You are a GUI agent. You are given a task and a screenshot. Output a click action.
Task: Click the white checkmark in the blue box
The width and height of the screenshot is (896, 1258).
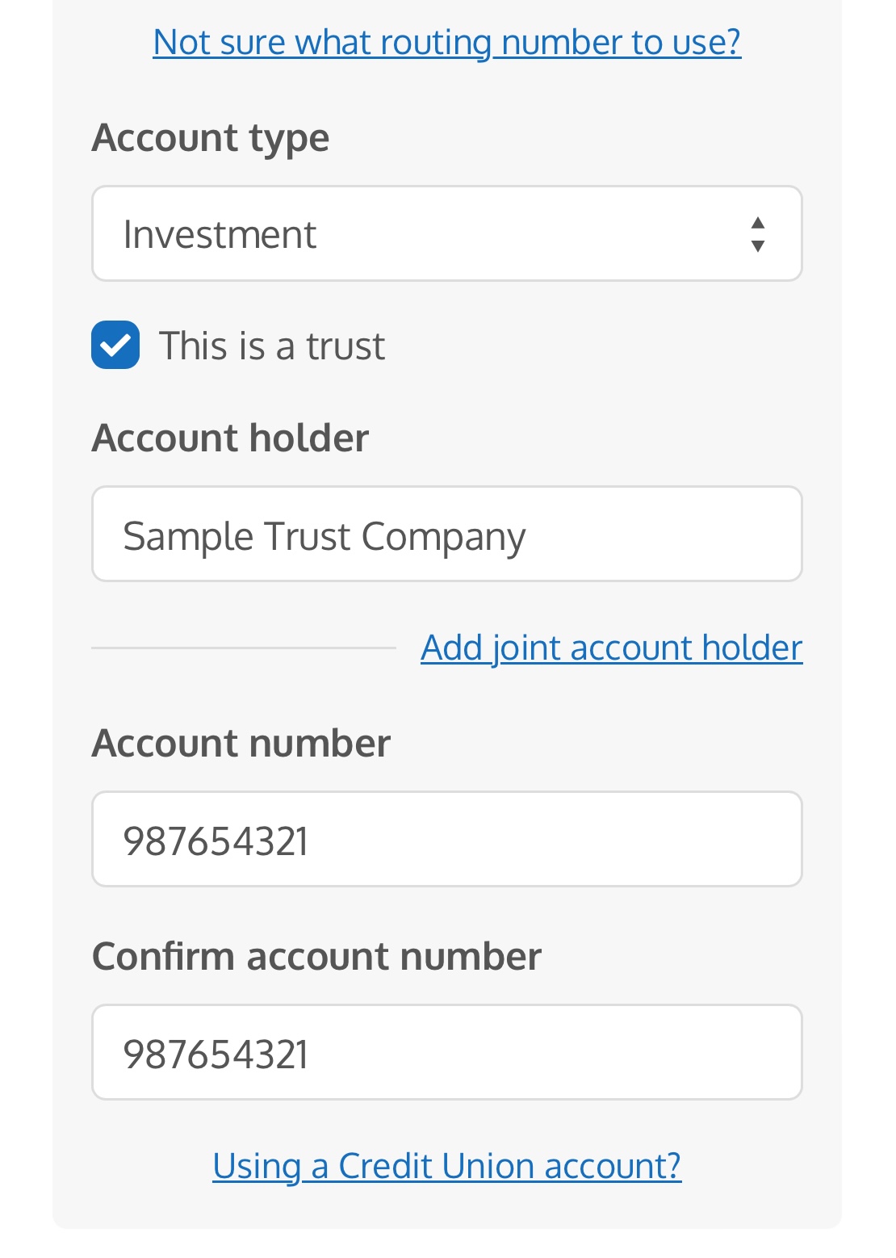(116, 346)
